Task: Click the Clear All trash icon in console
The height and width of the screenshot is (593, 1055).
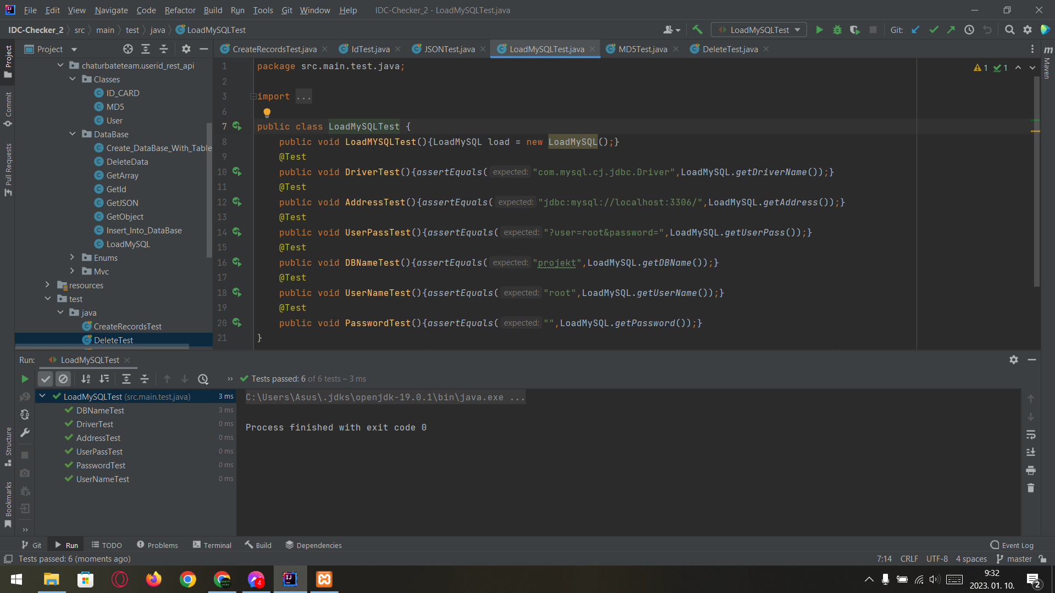Action: pyautogui.click(x=1031, y=488)
